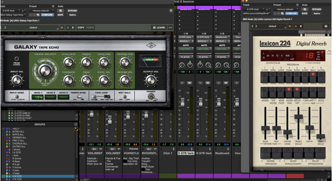Image resolution: width=332 pixels, height=181 pixels.
Task: Open Galaxy plugin more-options ellipsis menu
Action: click(x=170, y=28)
